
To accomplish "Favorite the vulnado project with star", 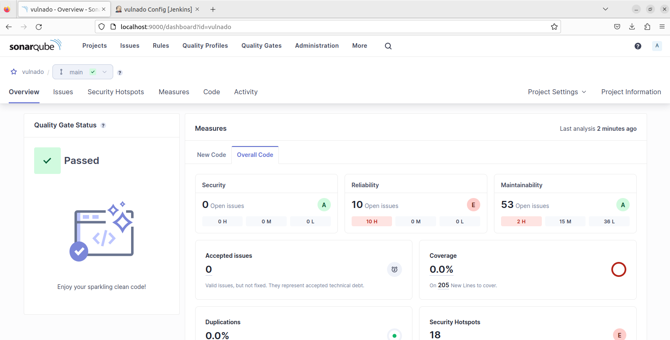I will click(x=14, y=72).
